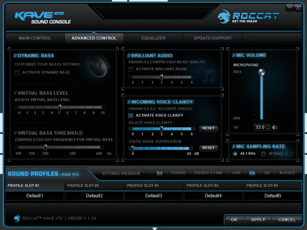The width and height of the screenshot is (307, 230).
Task: Click the AVR overview indicator
Action: coord(236,173)
